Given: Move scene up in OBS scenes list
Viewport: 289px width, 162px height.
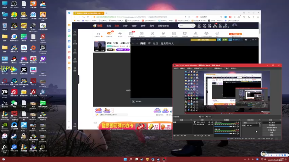Looking at the screenshot, I should (182, 136).
